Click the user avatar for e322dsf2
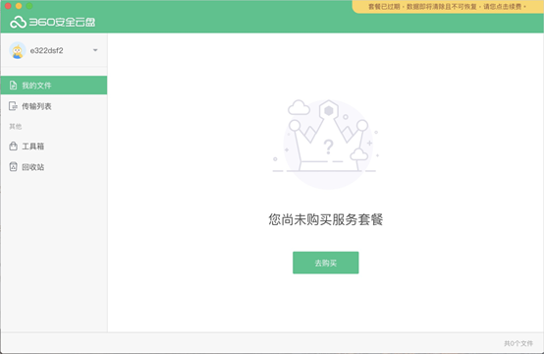The width and height of the screenshot is (544, 354). point(18,50)
